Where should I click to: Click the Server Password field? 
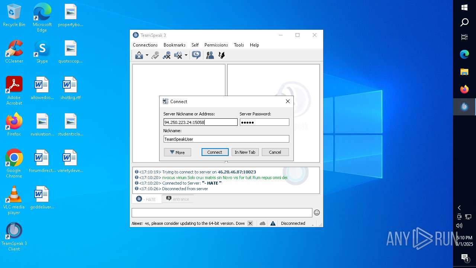264,122
